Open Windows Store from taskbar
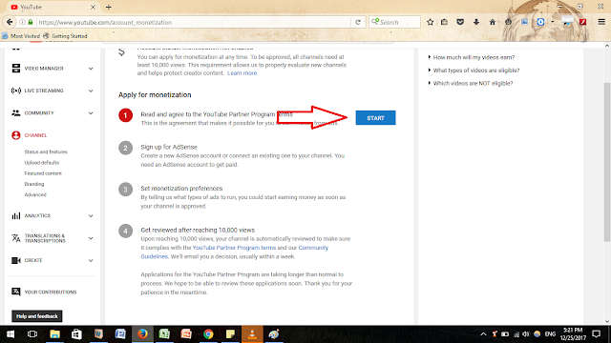This screenshot has width=611, height=343. [x=76, y=334]
